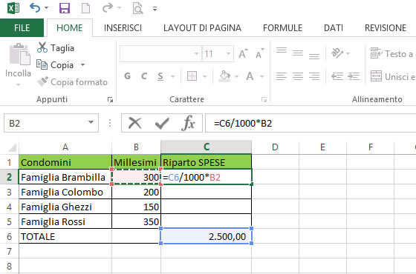Click the Copia formato button
416x274 pixels.
click(x=73, y=81)
